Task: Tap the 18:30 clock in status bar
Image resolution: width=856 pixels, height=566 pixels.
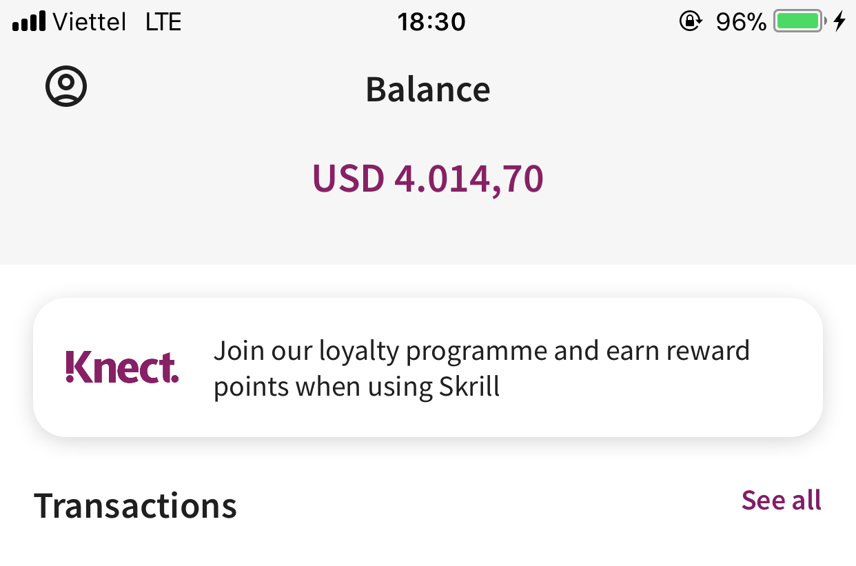Action: click(x=431, y=22)
